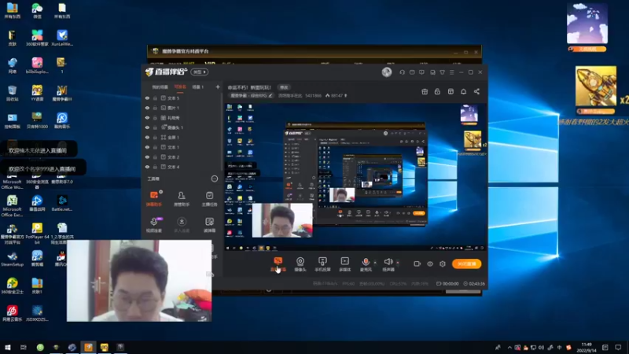The height and width of the screenshot is (354, 629).
Task: Select the 文本 5 source row
Action: pyautogui.click(x=182, y=98)
